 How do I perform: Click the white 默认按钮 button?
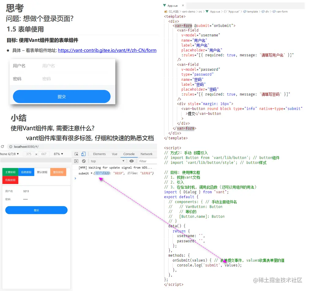pyautogui.click(x=42, y=172)
